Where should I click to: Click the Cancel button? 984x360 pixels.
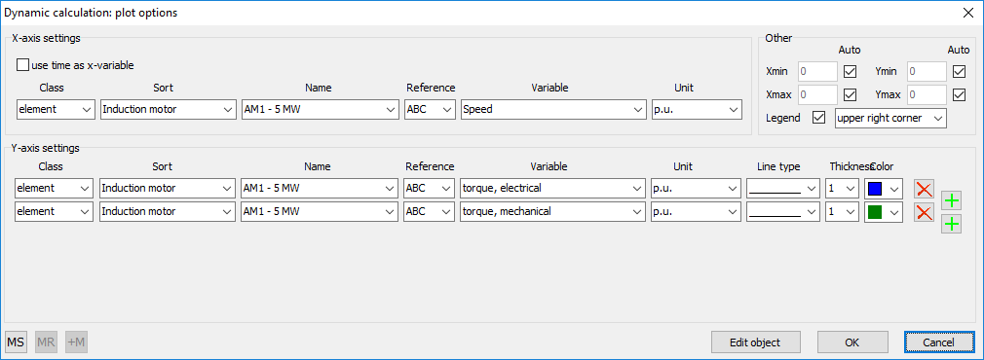(939, 342)
